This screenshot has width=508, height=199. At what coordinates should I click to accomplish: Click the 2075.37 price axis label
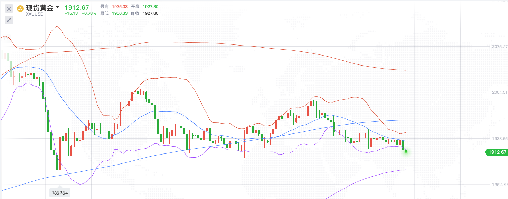click(x=500, y=46)
